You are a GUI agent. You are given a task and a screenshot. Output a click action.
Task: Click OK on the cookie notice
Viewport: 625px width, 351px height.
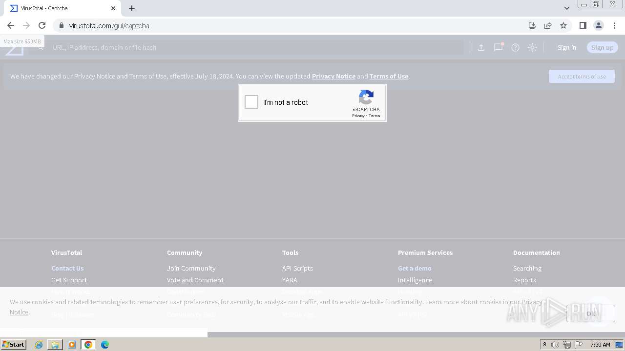(x=591, y=313)
